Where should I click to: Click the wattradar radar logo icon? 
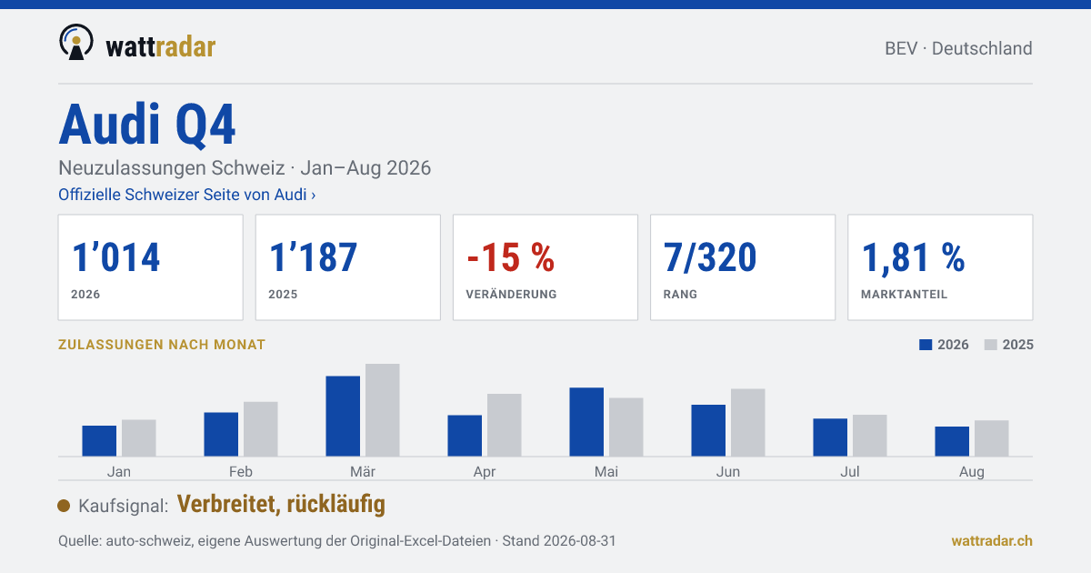(x=76, y=43)
